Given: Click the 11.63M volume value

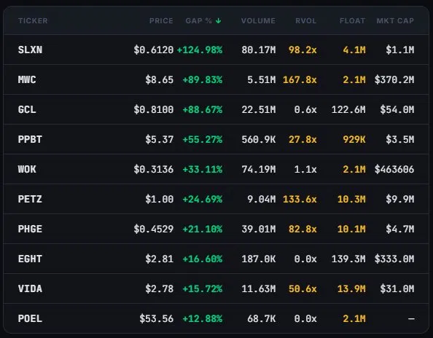Looking at the screenshot, I should pos(259,288).
